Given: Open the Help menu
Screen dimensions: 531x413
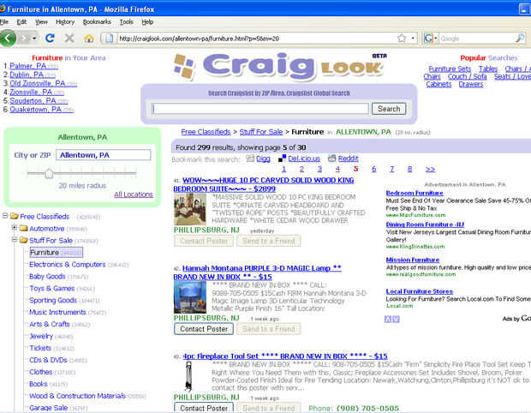Looking at the screenshot, I should (147, 22).
